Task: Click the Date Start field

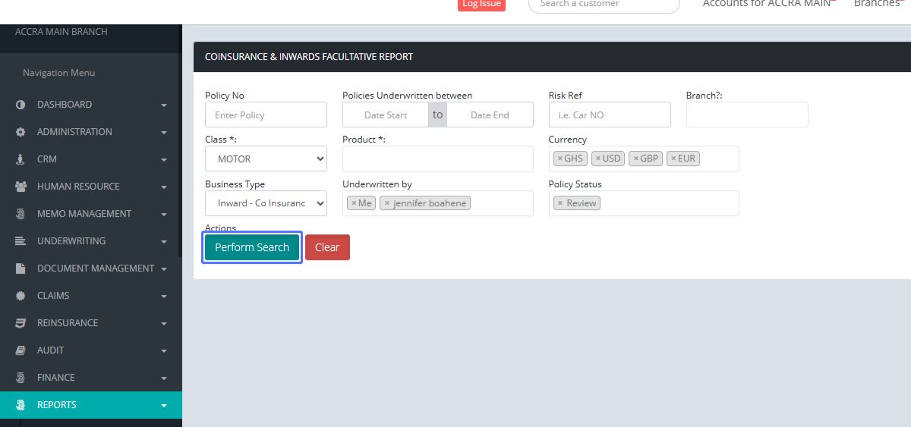Action: (386, 115)
